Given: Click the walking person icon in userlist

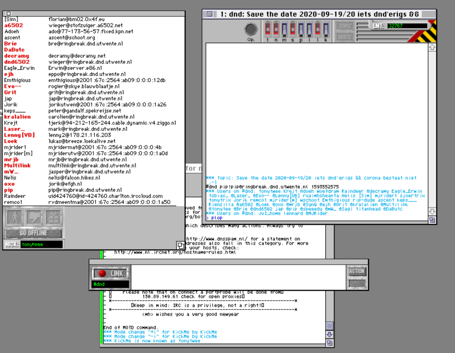Looking at the screenshot, I should click(14, 217).
